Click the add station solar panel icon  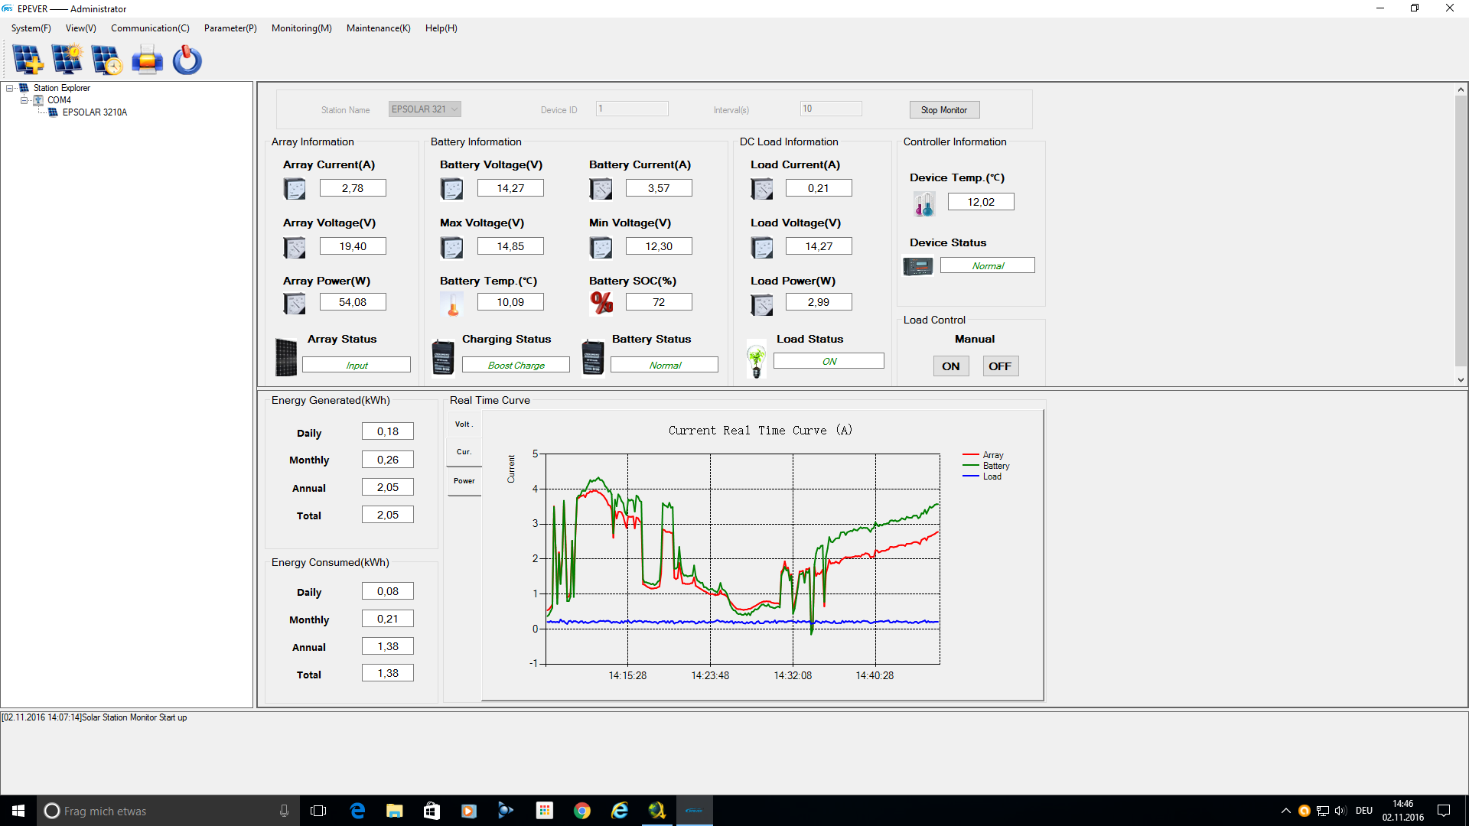(x=28, y=60)
